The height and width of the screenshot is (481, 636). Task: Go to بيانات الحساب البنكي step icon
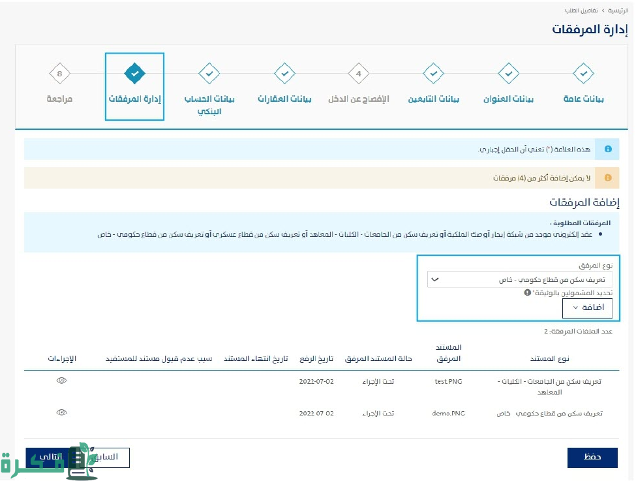(x=209, y=74)
